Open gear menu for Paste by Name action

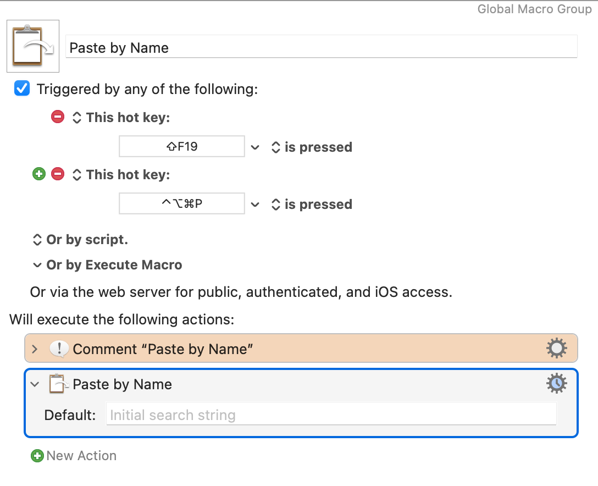pyautogui.click(x=556, y=383)
